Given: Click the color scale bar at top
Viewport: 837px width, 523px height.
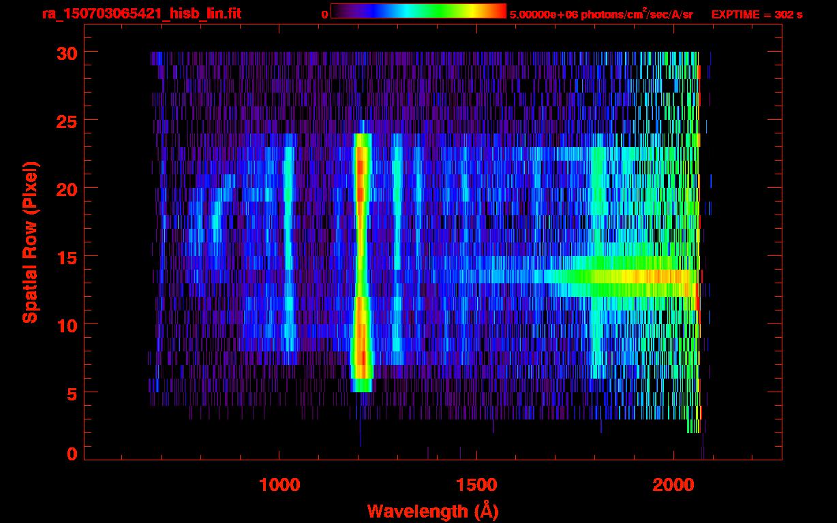Looking at the screenshot, I should 418,11.
